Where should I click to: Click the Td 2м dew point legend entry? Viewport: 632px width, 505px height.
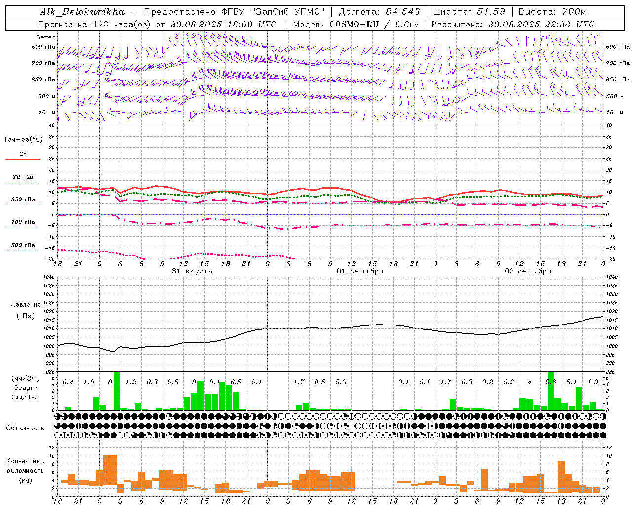23,177
